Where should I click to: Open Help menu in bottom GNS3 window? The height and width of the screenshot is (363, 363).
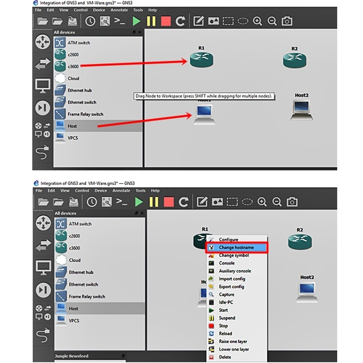(155, 191)
